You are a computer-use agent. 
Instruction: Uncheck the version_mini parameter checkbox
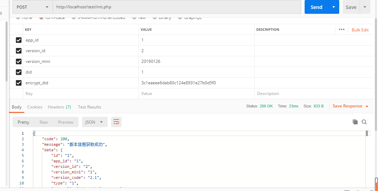19,61
